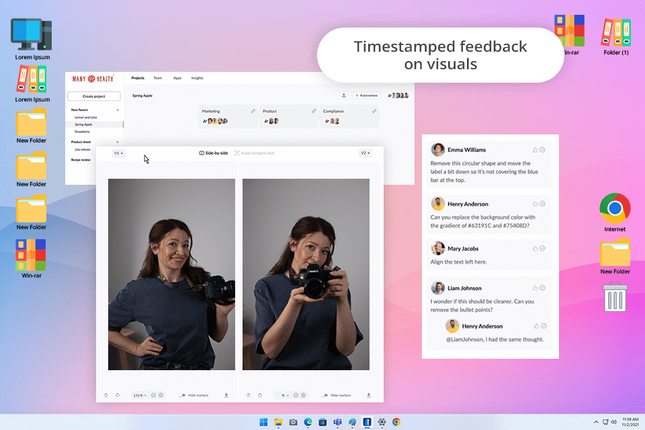Mark Emma Williams' comment as resolved
Viewport: 645px width, 430px height.
click(x=543, y=150)
